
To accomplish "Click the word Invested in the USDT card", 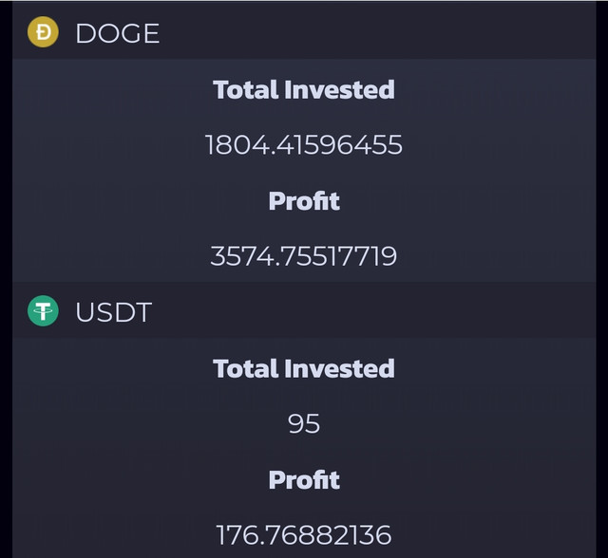I will pyautogui.click(x=340, y=368).
